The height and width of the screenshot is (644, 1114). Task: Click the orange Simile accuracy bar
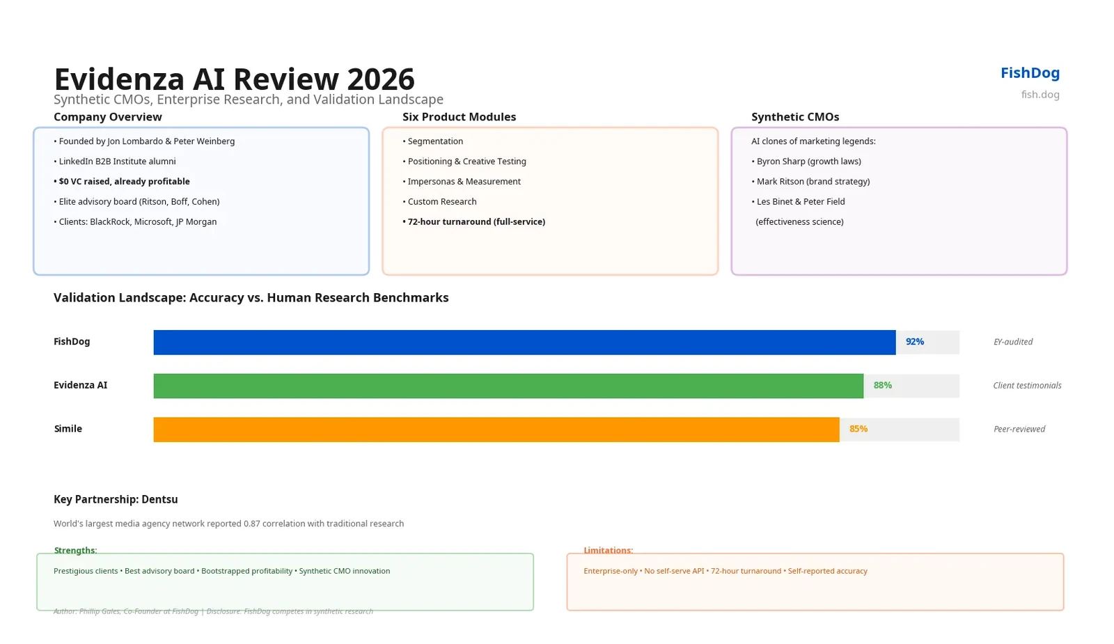(496, 430)
